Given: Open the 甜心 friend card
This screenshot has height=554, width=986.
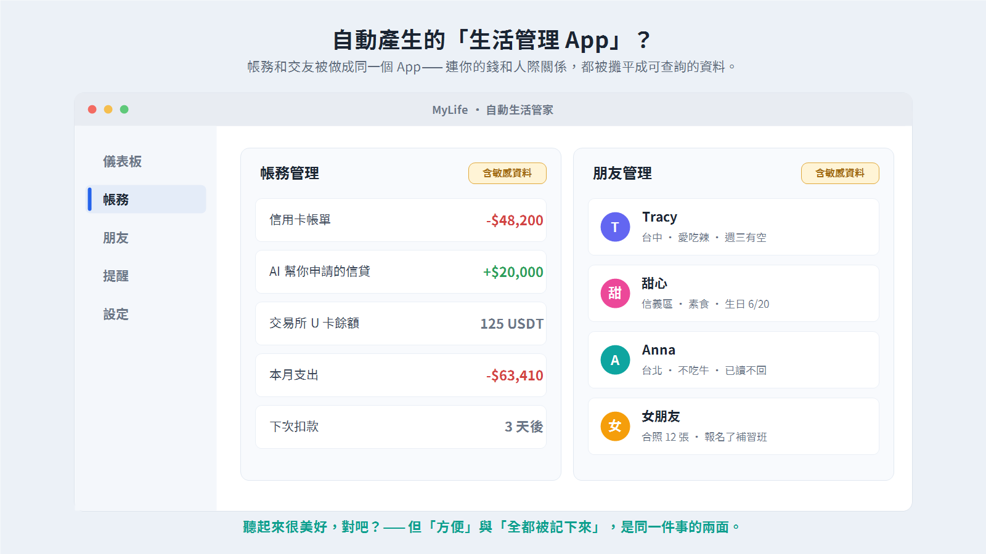Looking at the screenshot, I should pos(733,294).
